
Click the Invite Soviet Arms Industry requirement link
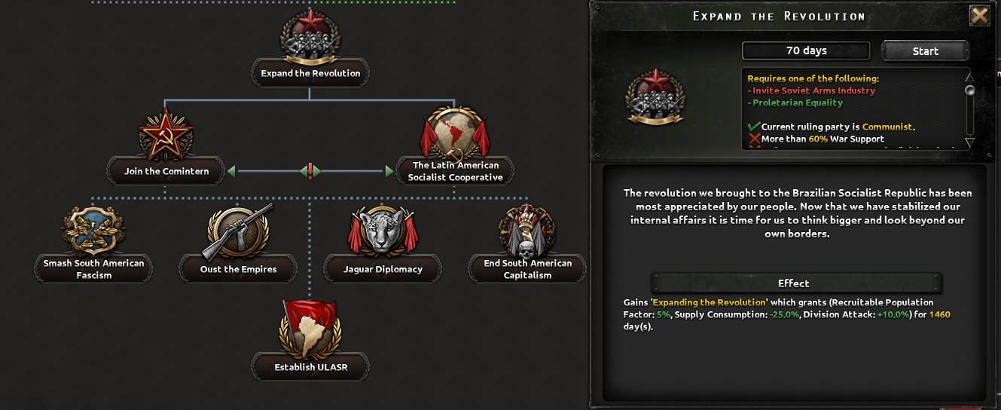[813, 90]
